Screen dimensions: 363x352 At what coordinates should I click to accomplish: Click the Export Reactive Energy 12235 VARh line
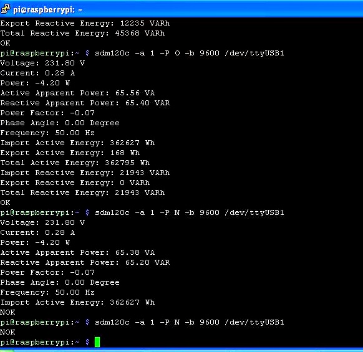click(85, 23)
